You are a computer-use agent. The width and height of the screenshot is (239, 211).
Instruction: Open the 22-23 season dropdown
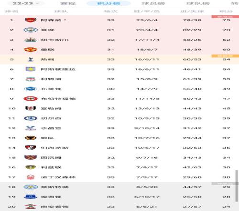point(26,3)
